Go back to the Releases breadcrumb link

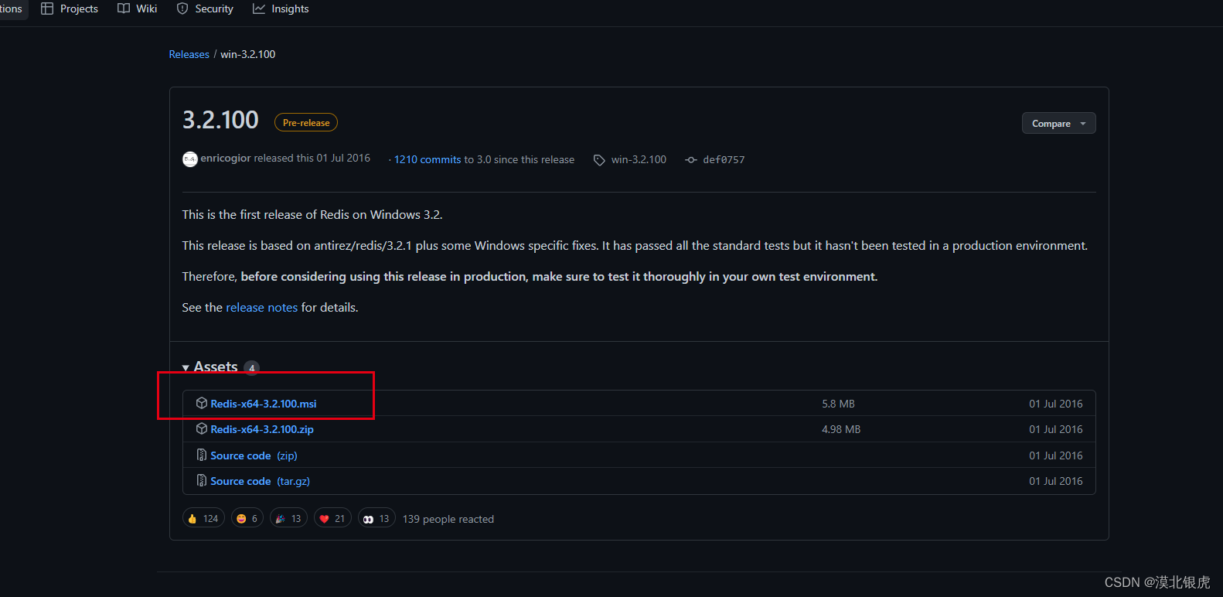point(189,54)
